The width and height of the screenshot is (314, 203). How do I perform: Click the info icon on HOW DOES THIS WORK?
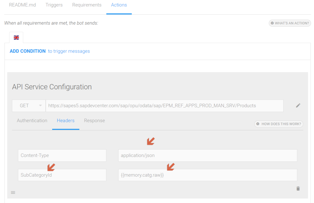[258, 124]
